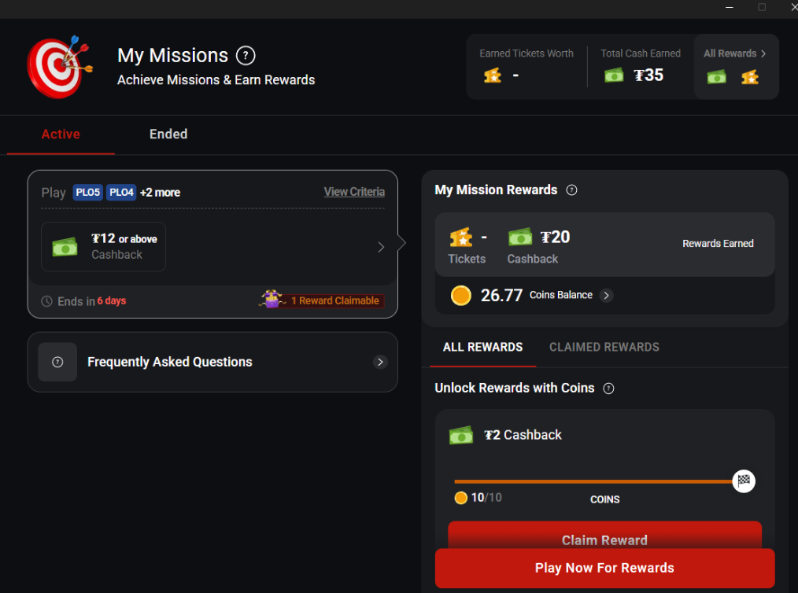Open Unlock Rewards with Coins info icon
The height and width of the screenshot is (593, 798).
(x=608, y=389)
